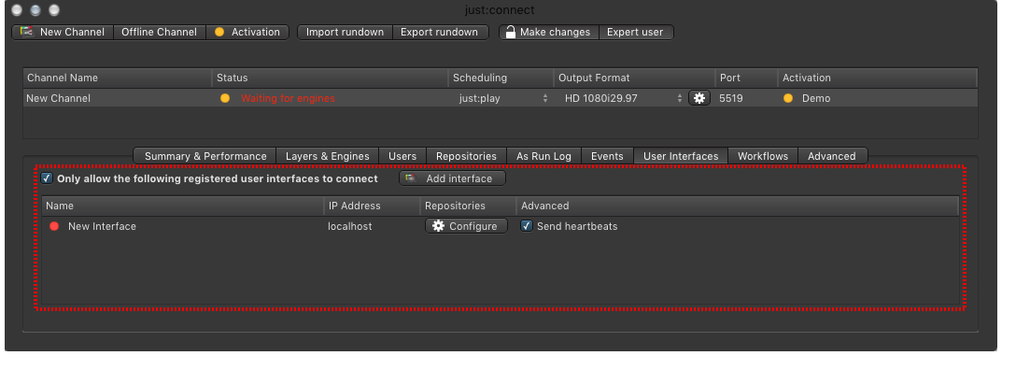Click the colored icon on the New Channel button
Screen dimensions: 1016x370
coord(26,32)
